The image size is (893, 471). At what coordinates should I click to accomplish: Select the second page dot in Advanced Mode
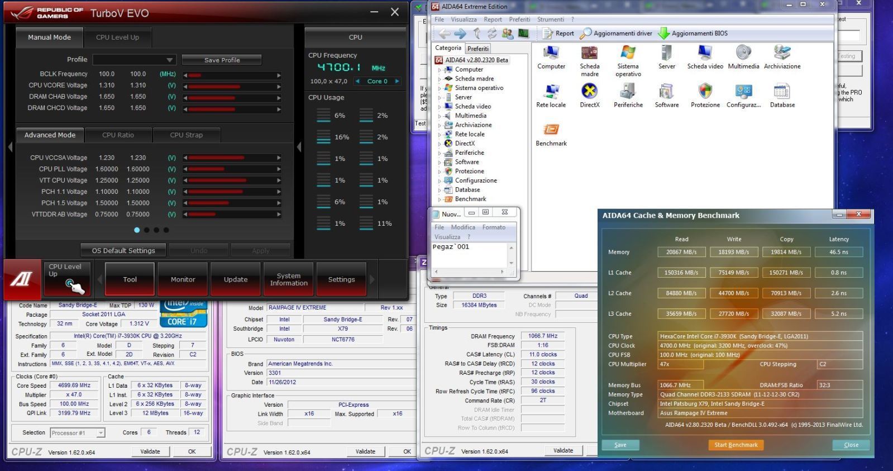(x=146, y=230)
